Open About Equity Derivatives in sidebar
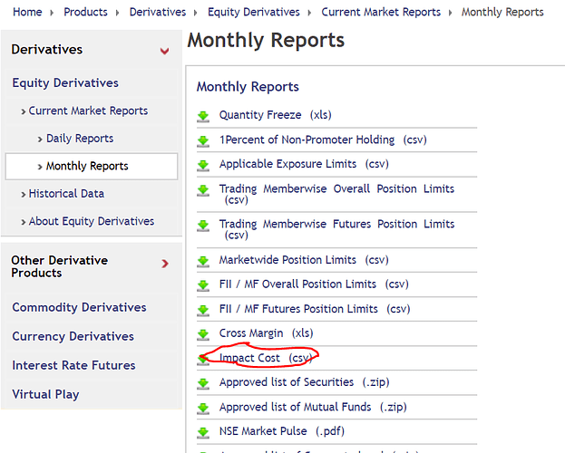This screenshot has height=453, width=565. [92, 221]
